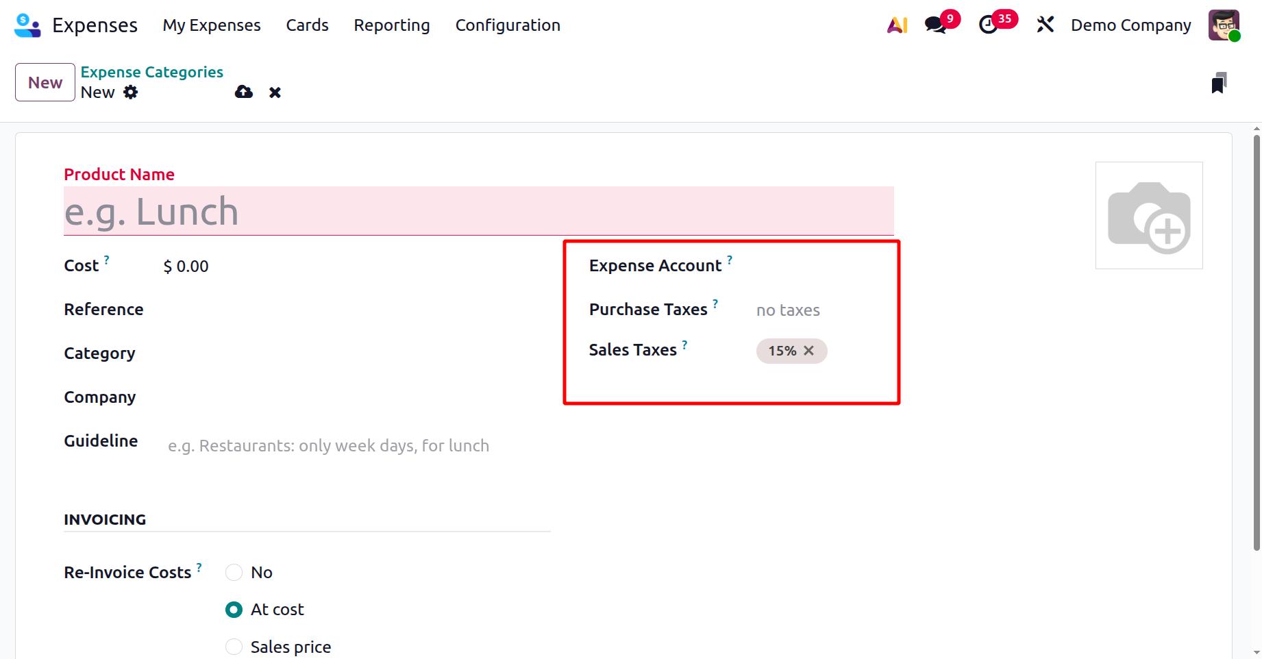Select the At cost radio button
The width and height of the screenshot is (1262, 659).
[234, 610]
